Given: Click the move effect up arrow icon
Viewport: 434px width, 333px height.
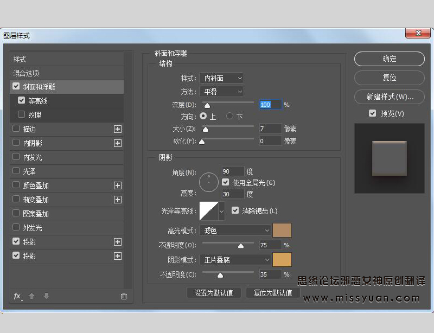Looking at the screenshot, I should coord(32,296).
